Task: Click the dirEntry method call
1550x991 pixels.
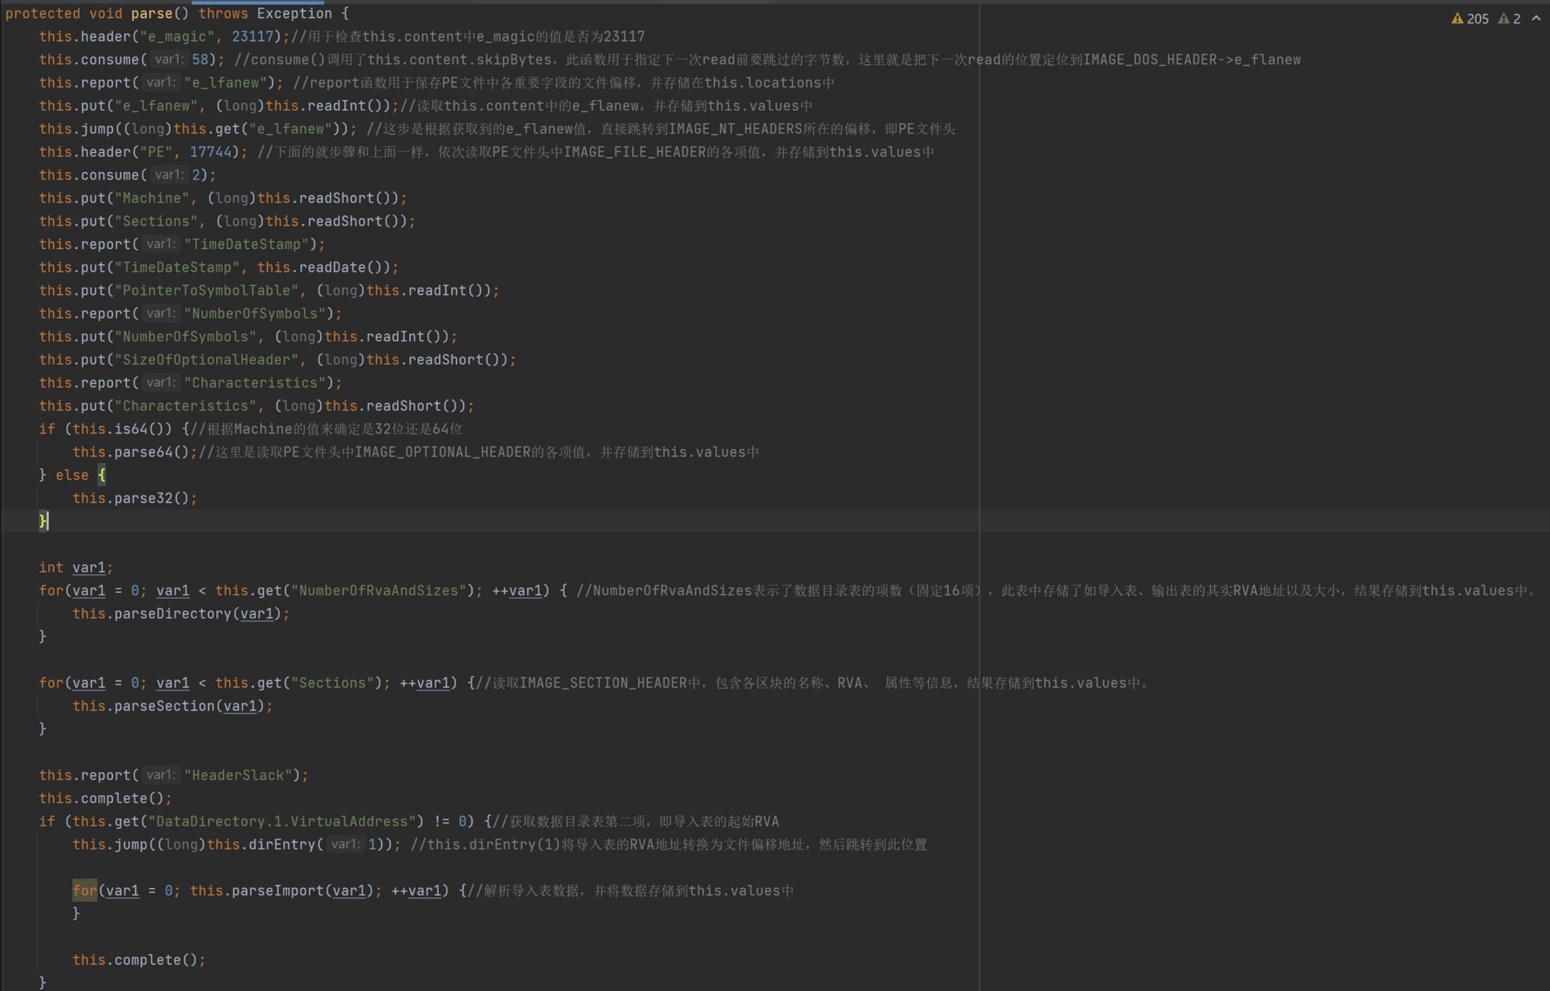Action: point(281,844)
